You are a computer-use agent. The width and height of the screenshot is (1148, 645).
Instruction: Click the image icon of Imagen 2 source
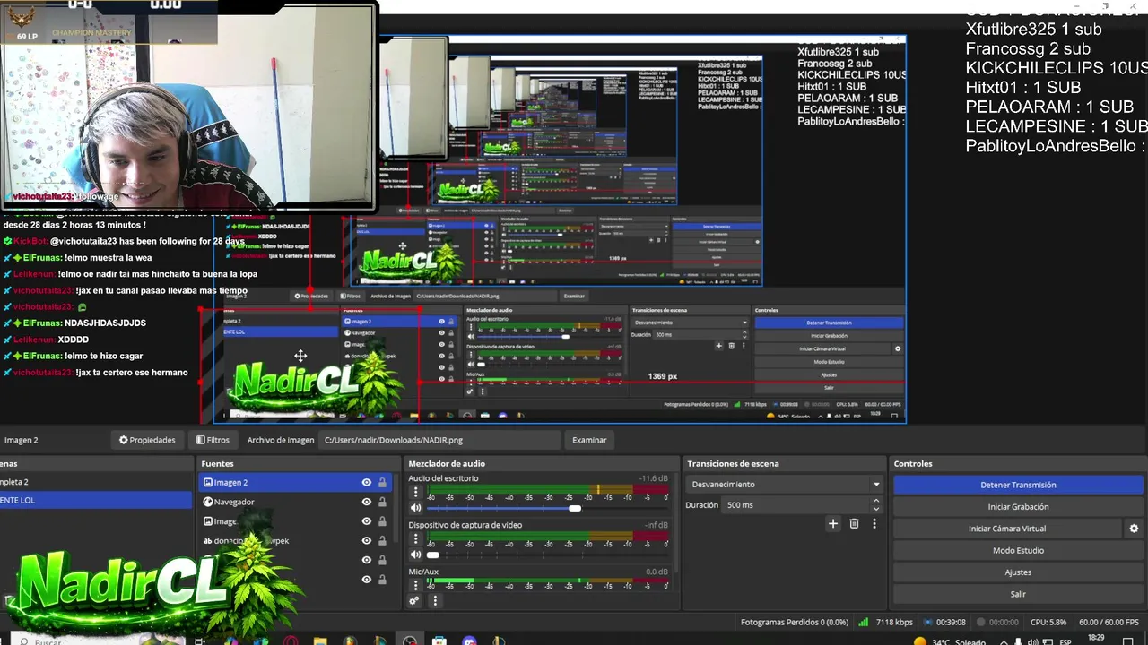208,482
